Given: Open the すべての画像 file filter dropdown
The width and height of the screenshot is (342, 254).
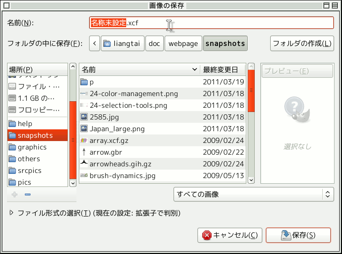Looking at the screenshot, I should (x=253, y=194).
